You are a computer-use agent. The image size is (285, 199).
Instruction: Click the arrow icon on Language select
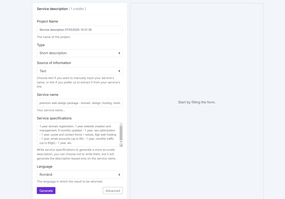tap(119, 175)
